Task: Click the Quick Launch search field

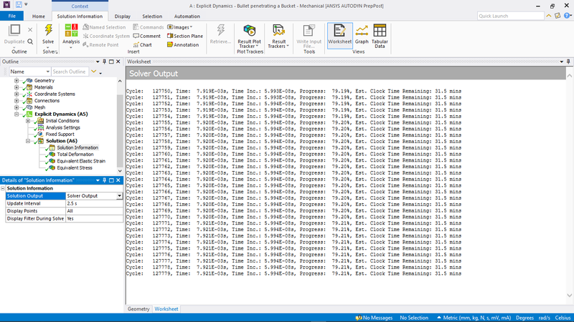Action: pyautogui.click(x=510, y=16)
